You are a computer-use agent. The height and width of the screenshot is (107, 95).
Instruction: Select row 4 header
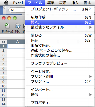click(3, 60)
